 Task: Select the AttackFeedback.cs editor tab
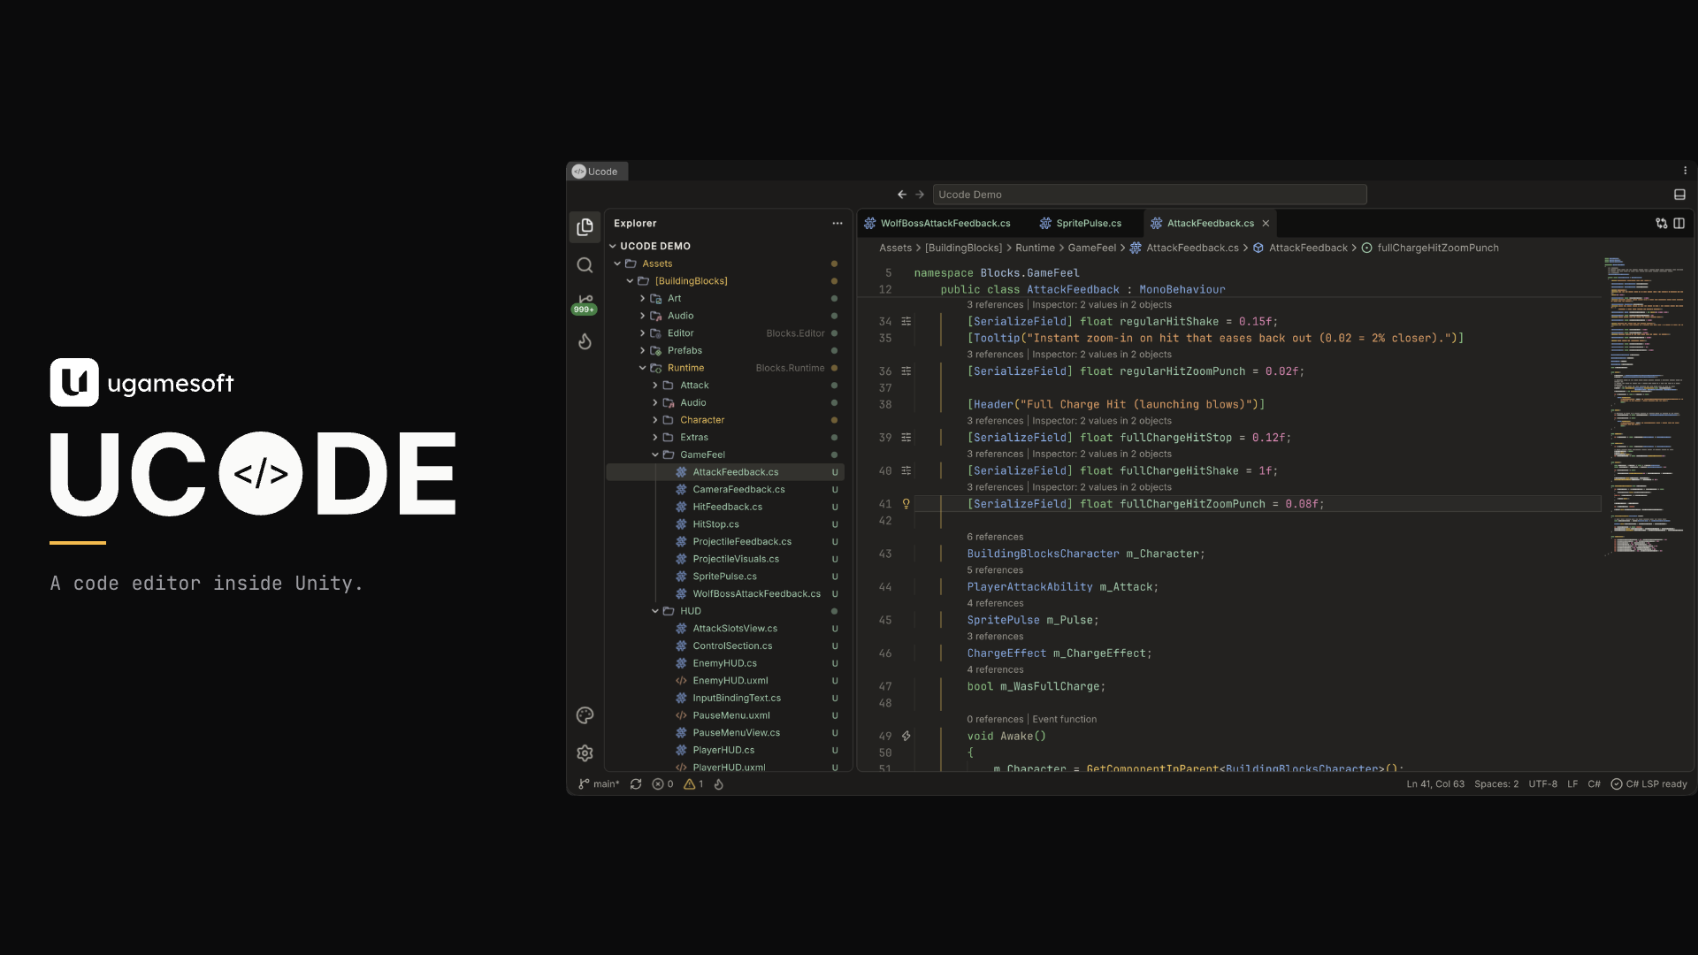click(x=1210, y=224)
